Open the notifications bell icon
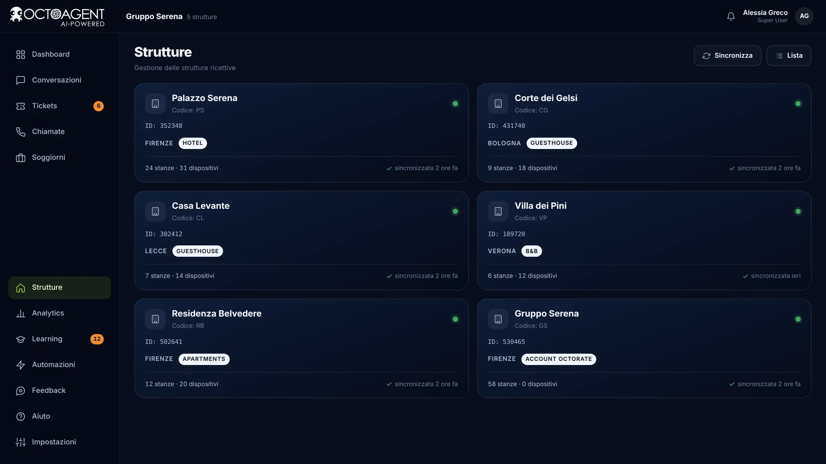The height and width of the screenshot is (464, 826). (x=731, y=16)
